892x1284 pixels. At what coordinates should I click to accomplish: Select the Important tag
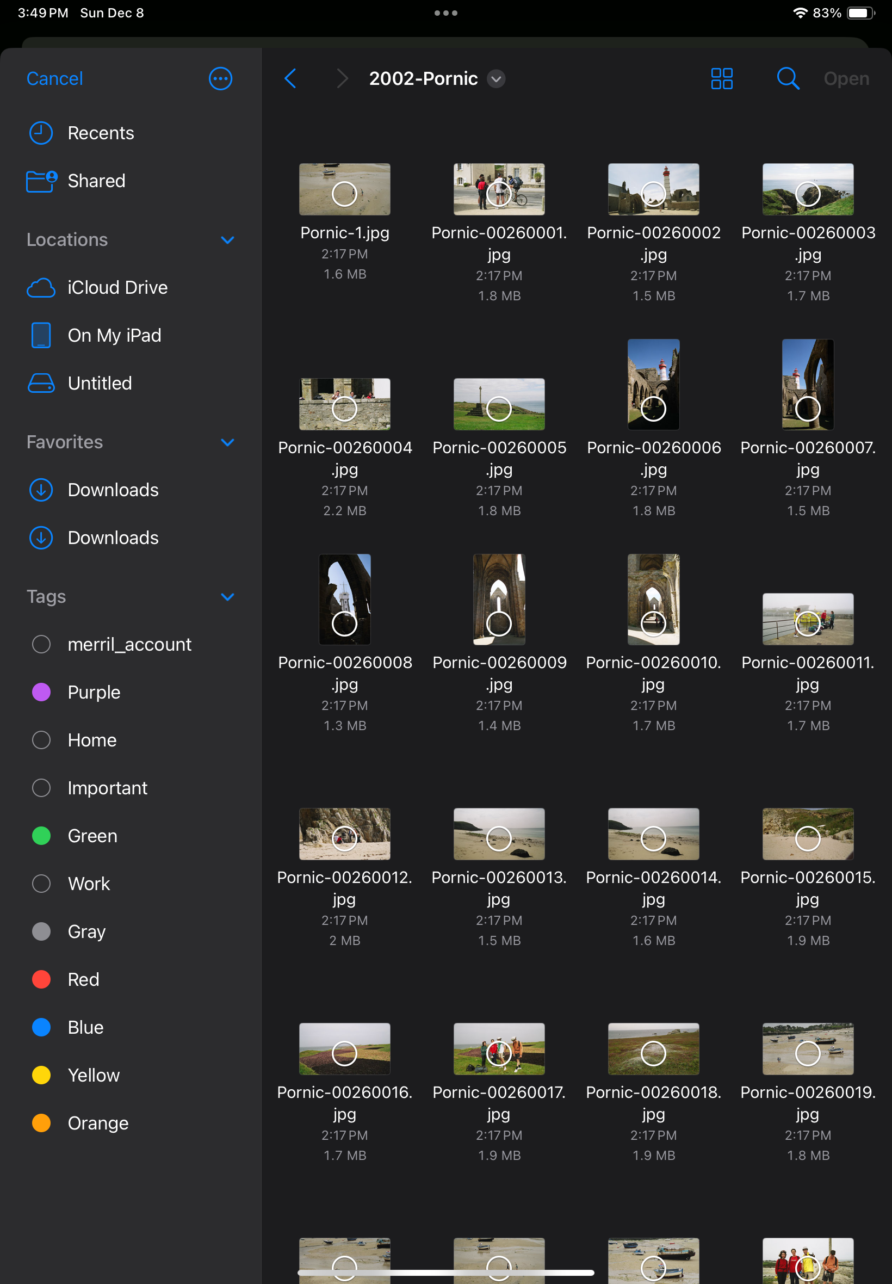pos(107,788)
